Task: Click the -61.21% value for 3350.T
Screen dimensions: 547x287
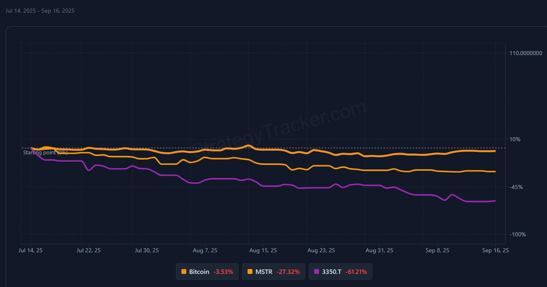Action: click(356, 271)
